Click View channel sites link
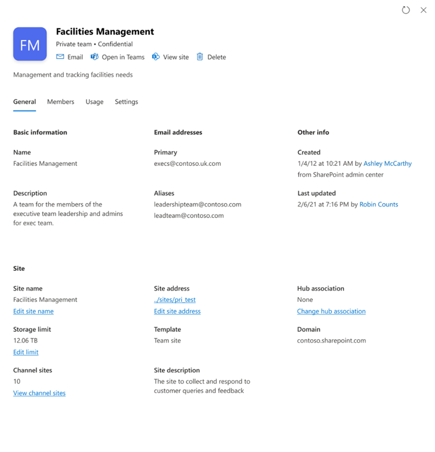The width and height of the screenshot is (435, 452). coord(39,393)
